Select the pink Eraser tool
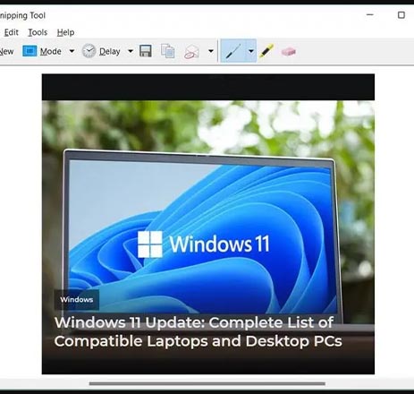 pyautogui.click(x=288, y=52)
